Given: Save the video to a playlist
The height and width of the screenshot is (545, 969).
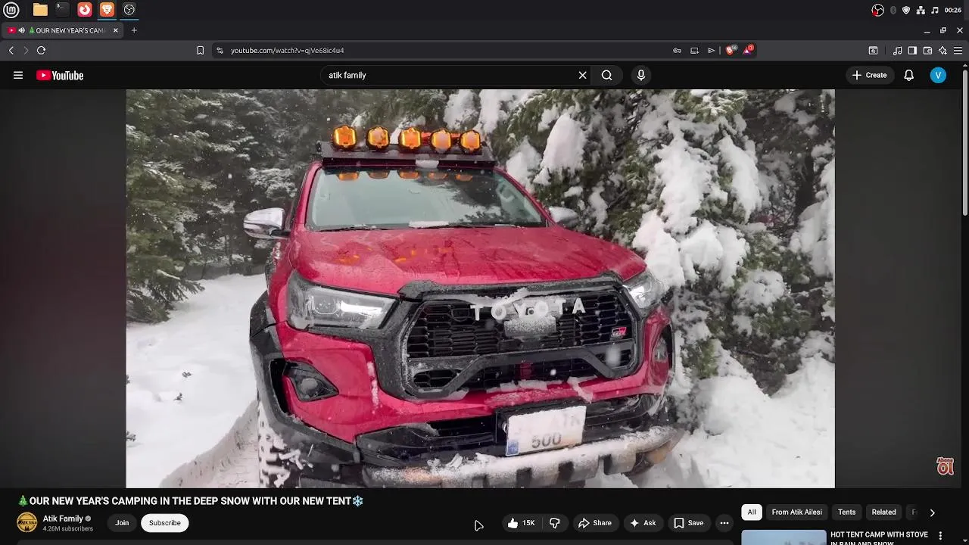Looking at the screenshot, I should tap(689, 522).
